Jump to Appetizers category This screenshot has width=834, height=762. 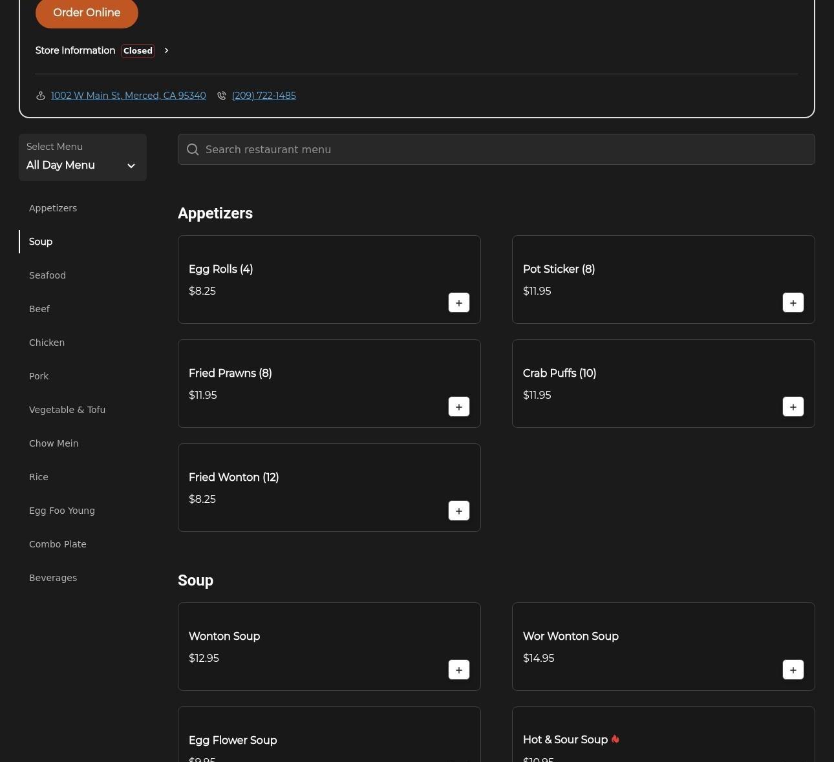click(x=53, y=208)
